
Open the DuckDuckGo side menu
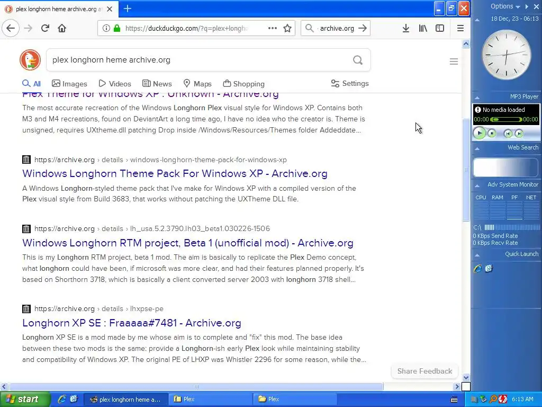click(454, 61)
